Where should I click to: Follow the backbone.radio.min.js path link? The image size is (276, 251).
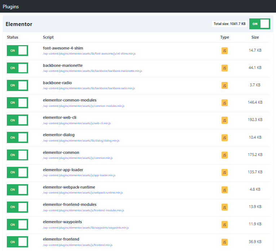point(89,88)
